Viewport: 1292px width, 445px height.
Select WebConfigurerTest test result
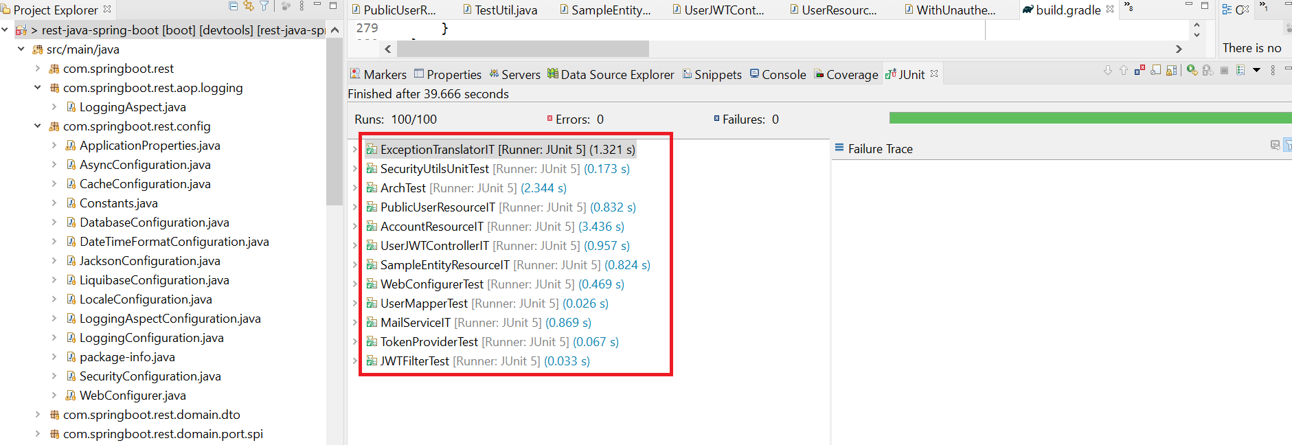click(x=495, y=284)
